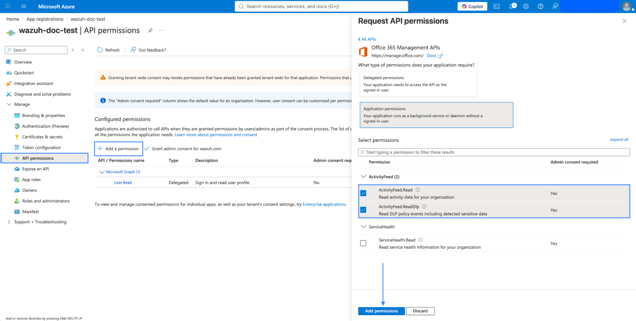This screenshot has height=321, width=636.
Task: Collapse the Microsoft Graph (1) group
Action: (x=102, y=172)
